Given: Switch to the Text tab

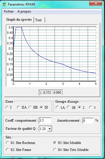Looking at the screenshot, I should (39, 20).
